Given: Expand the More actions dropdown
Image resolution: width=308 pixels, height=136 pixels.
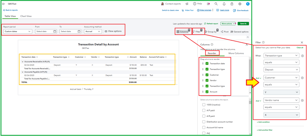Looking at the screenshot, I should tap(228, 23).
